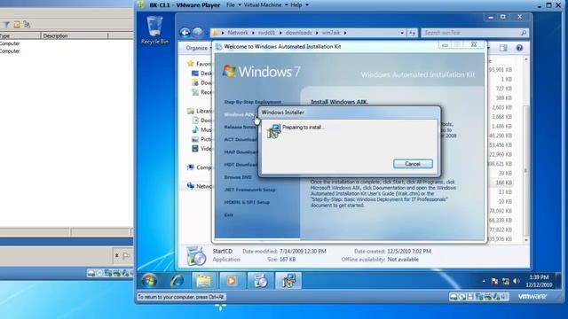Cancel the Windows Installer preparation
The width and height of the screenshot is (568, 319).
click(413, 164)
